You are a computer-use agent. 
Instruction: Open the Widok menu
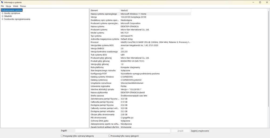(15, 6)
